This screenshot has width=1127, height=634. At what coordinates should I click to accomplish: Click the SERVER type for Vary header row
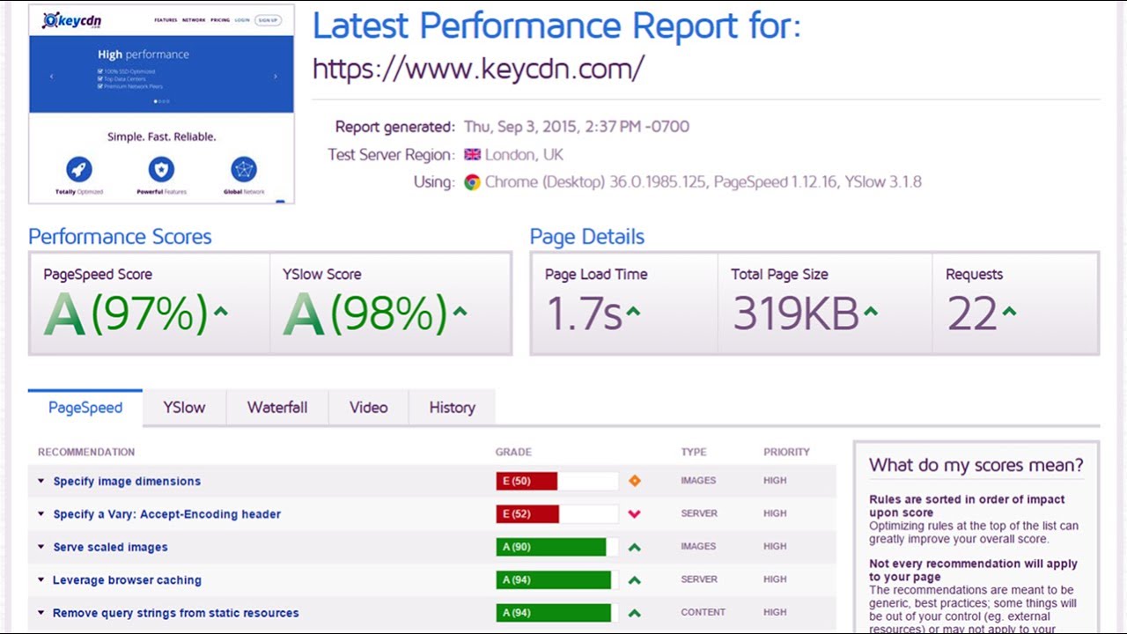[x=699, y=513]
